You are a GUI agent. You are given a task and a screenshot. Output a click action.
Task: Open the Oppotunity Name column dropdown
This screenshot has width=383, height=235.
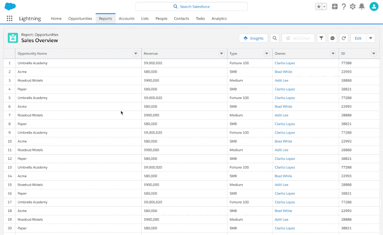[135, 54]
